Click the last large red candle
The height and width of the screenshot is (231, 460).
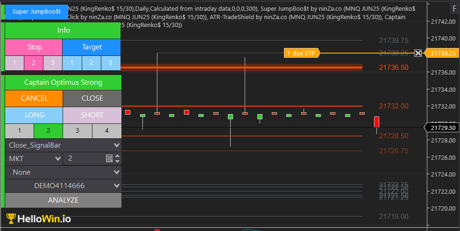[376, 122]
